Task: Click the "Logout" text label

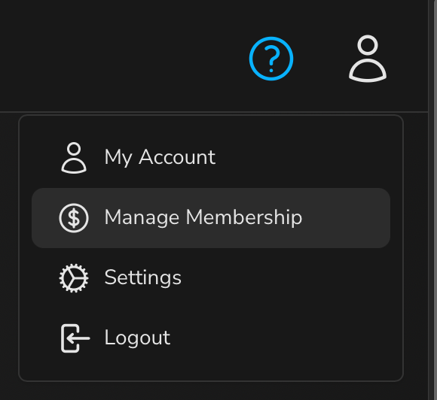Action: (137, 338)
